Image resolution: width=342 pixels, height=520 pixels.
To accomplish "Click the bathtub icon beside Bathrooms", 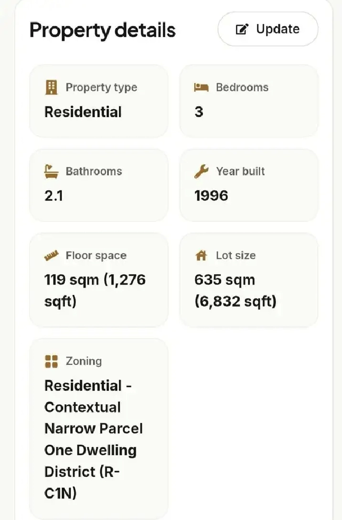I will (x=51, y=171).
